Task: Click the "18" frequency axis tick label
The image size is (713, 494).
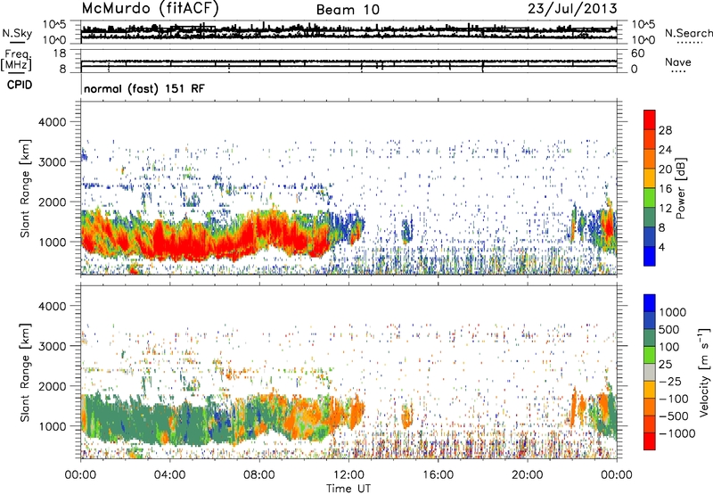Action: point(60,54)
